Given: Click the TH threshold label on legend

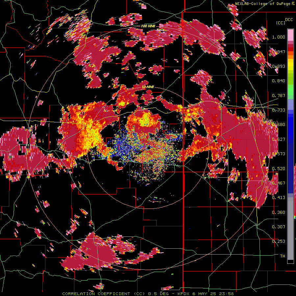Looking at the screenshot, I should point(283,256).
